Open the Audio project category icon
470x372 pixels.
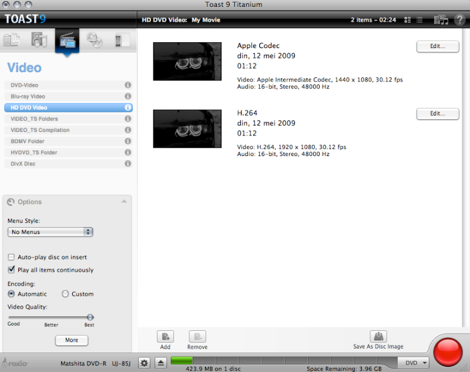click(39, 40)
